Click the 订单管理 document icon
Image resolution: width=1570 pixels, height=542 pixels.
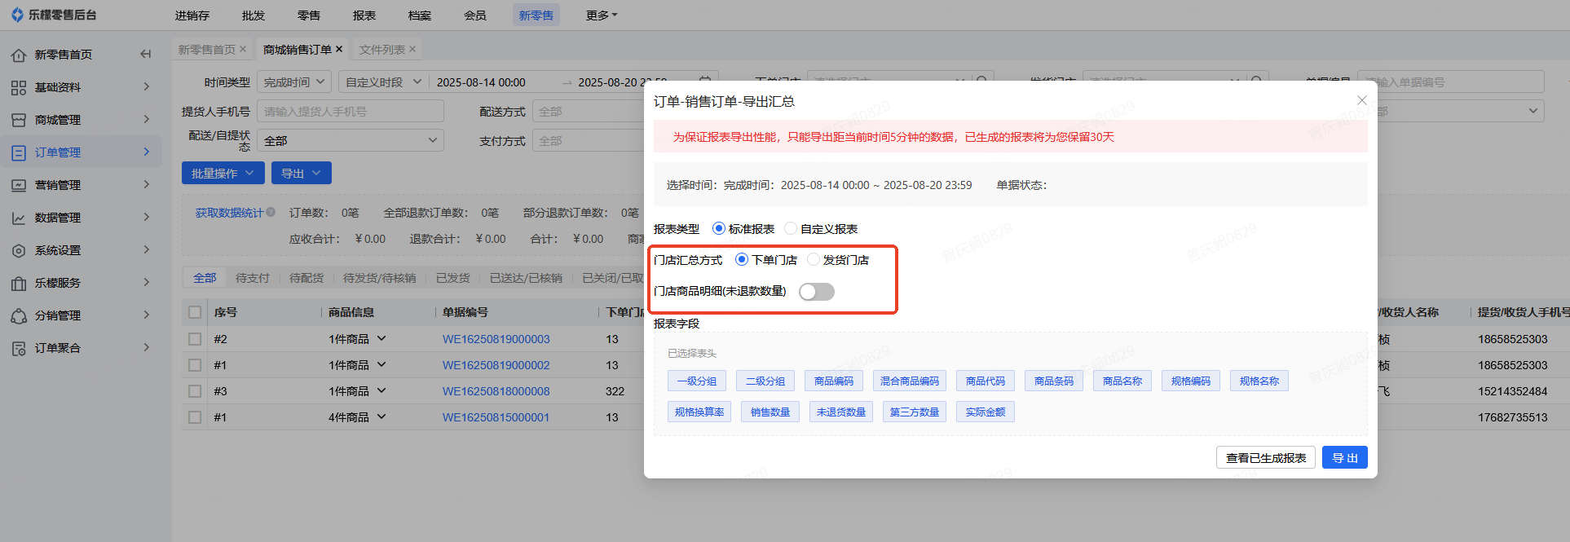click(x=19, y=152)
